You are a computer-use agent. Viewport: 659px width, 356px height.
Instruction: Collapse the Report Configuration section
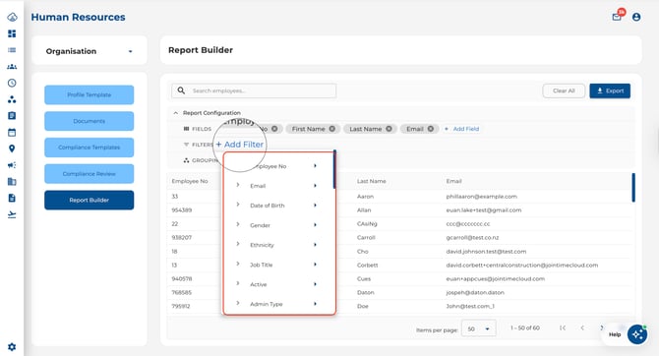(176, 113)
